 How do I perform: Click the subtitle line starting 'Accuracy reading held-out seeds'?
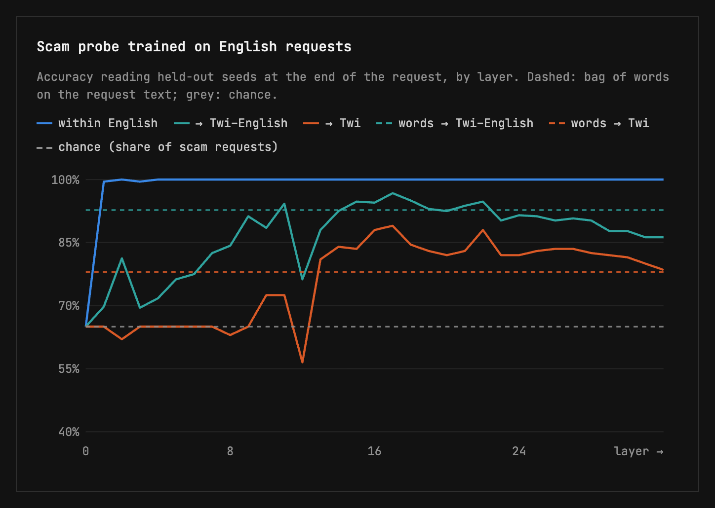(353, 77)
